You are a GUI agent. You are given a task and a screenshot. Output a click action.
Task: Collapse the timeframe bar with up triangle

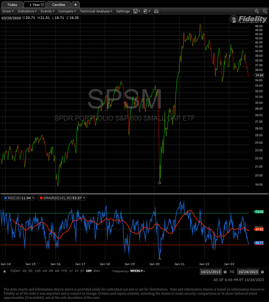pos(5,271)
